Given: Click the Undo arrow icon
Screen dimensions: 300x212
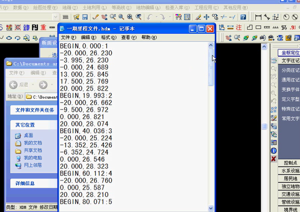Looking at the screenshot, I should pyautogui.click(x=150, y=17).
